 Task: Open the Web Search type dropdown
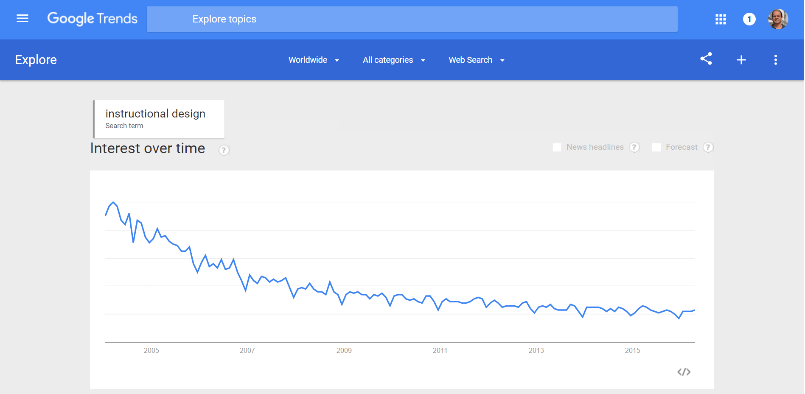click(x=476, y=60)
